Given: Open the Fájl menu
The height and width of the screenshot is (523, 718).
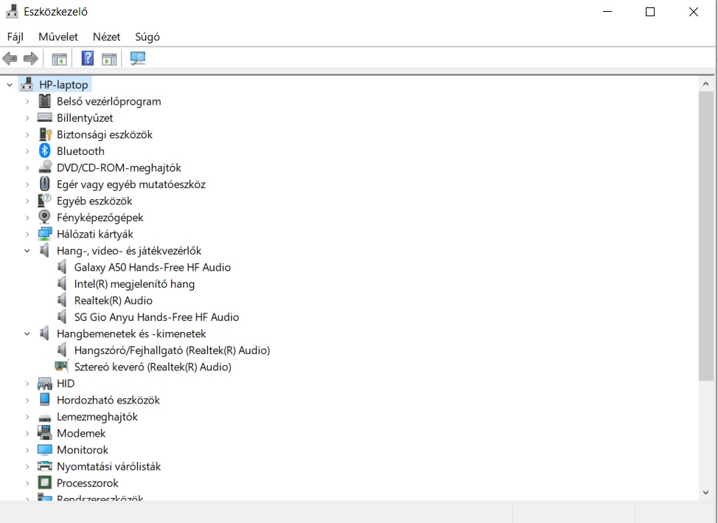Looking at the screenshot, I should point(15,37).
